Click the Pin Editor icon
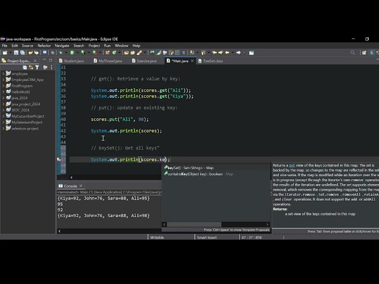 pos(251,53)
